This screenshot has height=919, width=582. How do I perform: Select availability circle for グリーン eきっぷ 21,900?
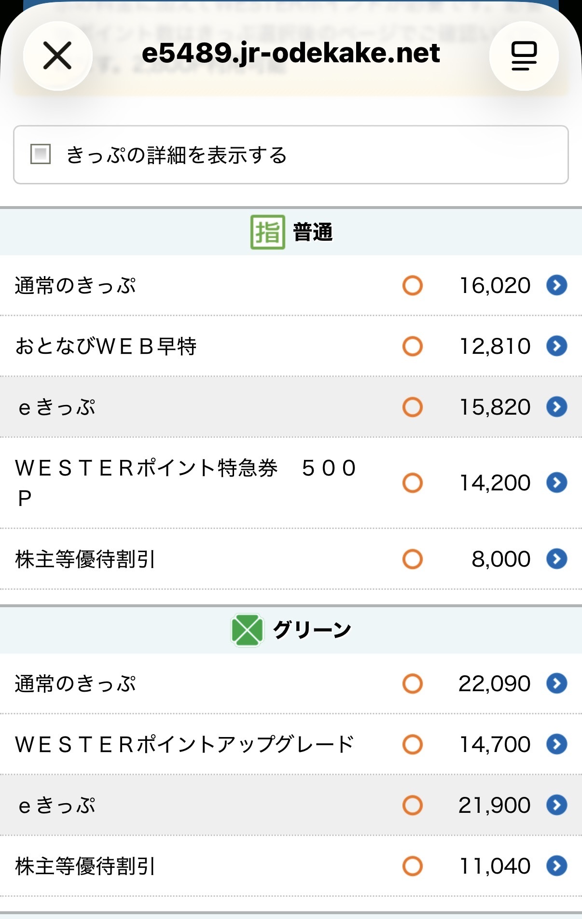(x=413, y=805)
